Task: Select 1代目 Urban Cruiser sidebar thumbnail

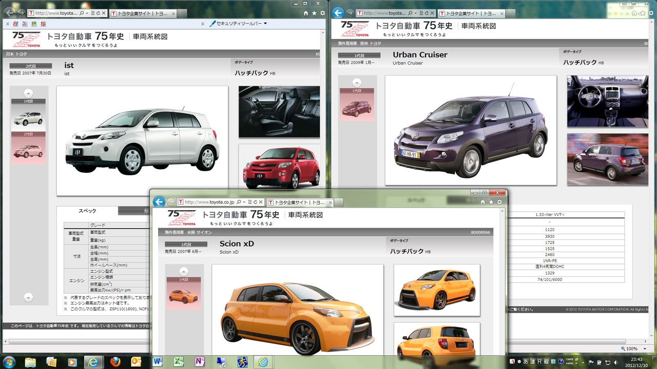Action: click(x=357, y=105)
